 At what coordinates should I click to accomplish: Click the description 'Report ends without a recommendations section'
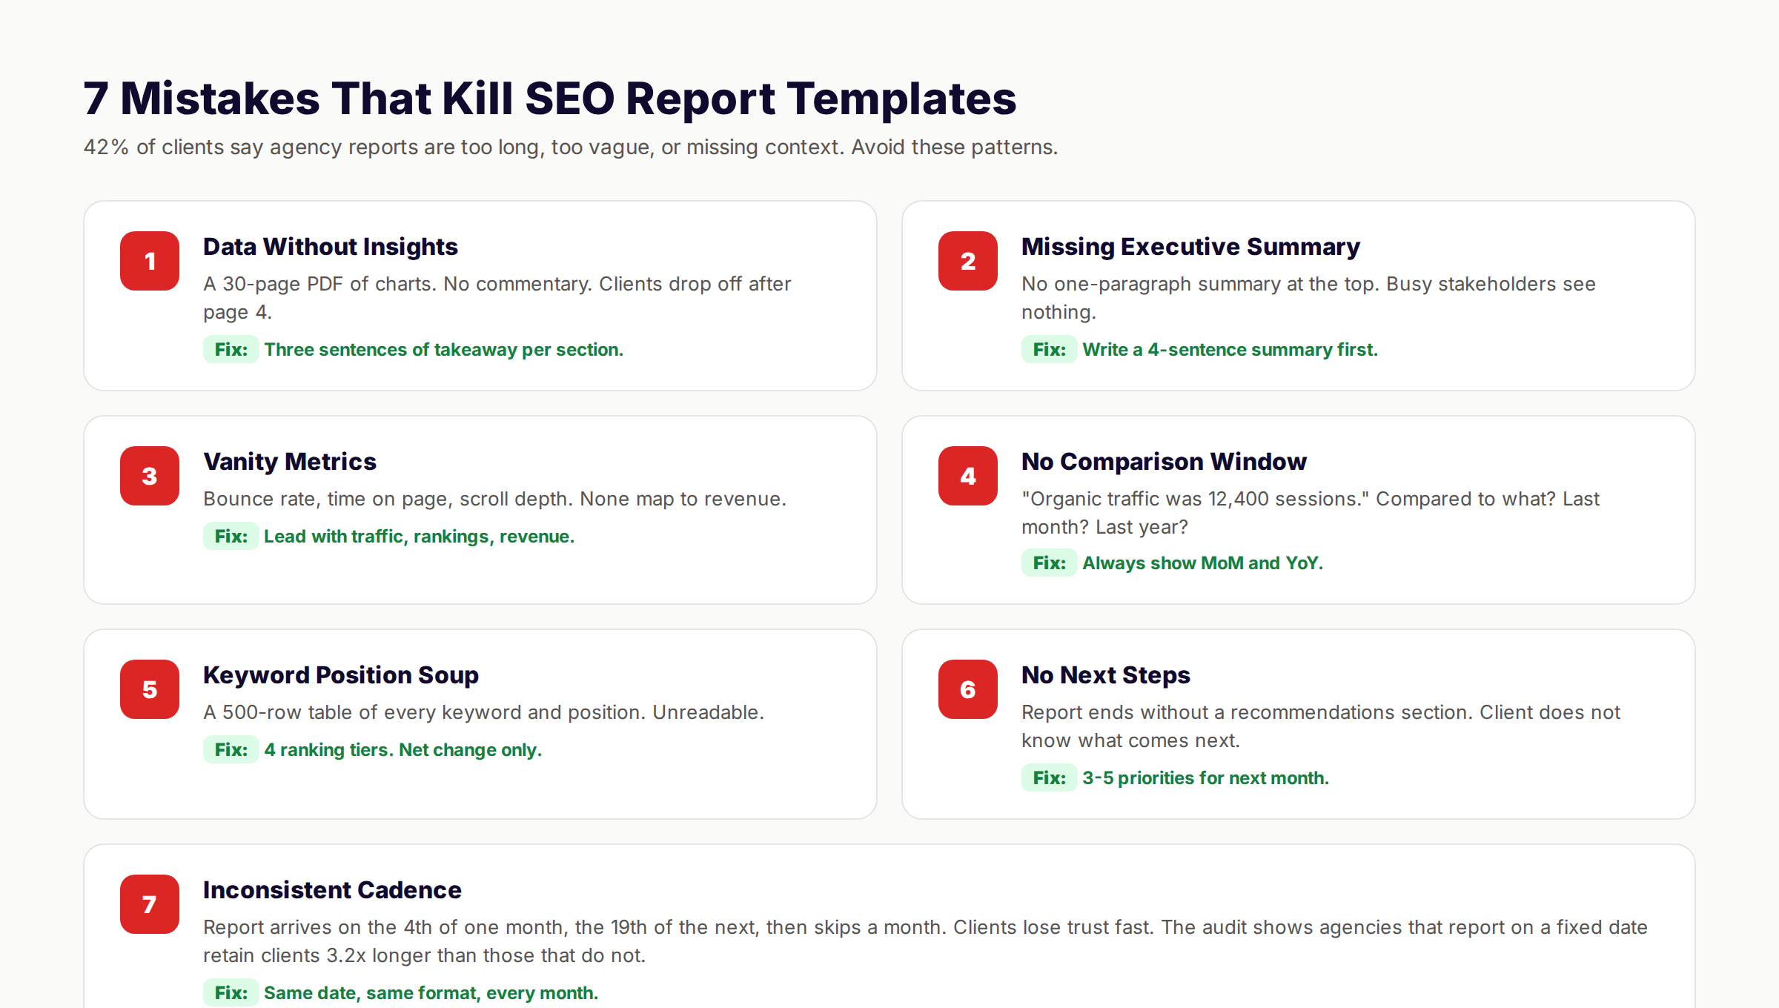1321,726
